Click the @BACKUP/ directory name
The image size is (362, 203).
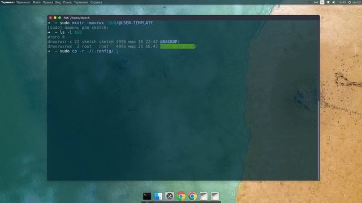[x=170, y=42]
